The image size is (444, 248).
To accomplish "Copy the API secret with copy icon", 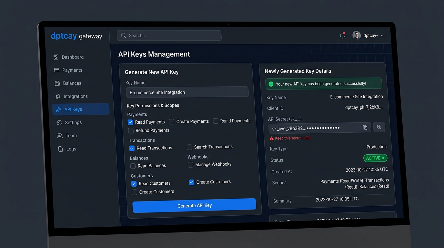I will tap(365, 127).
